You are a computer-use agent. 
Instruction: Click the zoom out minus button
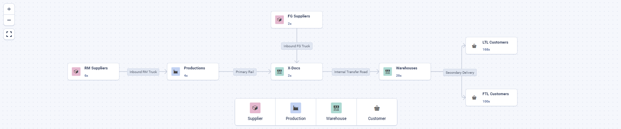pyautogui.click(x=9, y=20)
